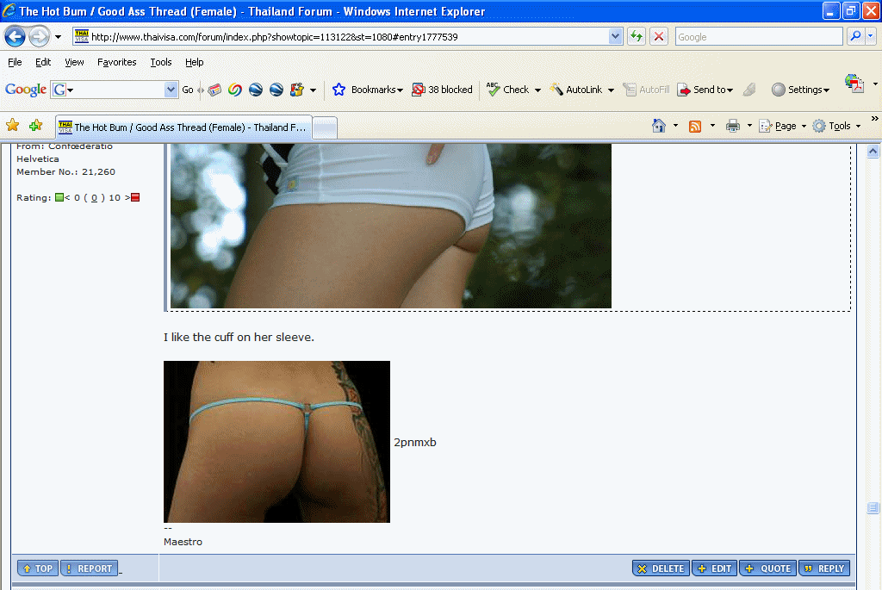Open the Google toolbar Settings dropdown

(801, 90)
